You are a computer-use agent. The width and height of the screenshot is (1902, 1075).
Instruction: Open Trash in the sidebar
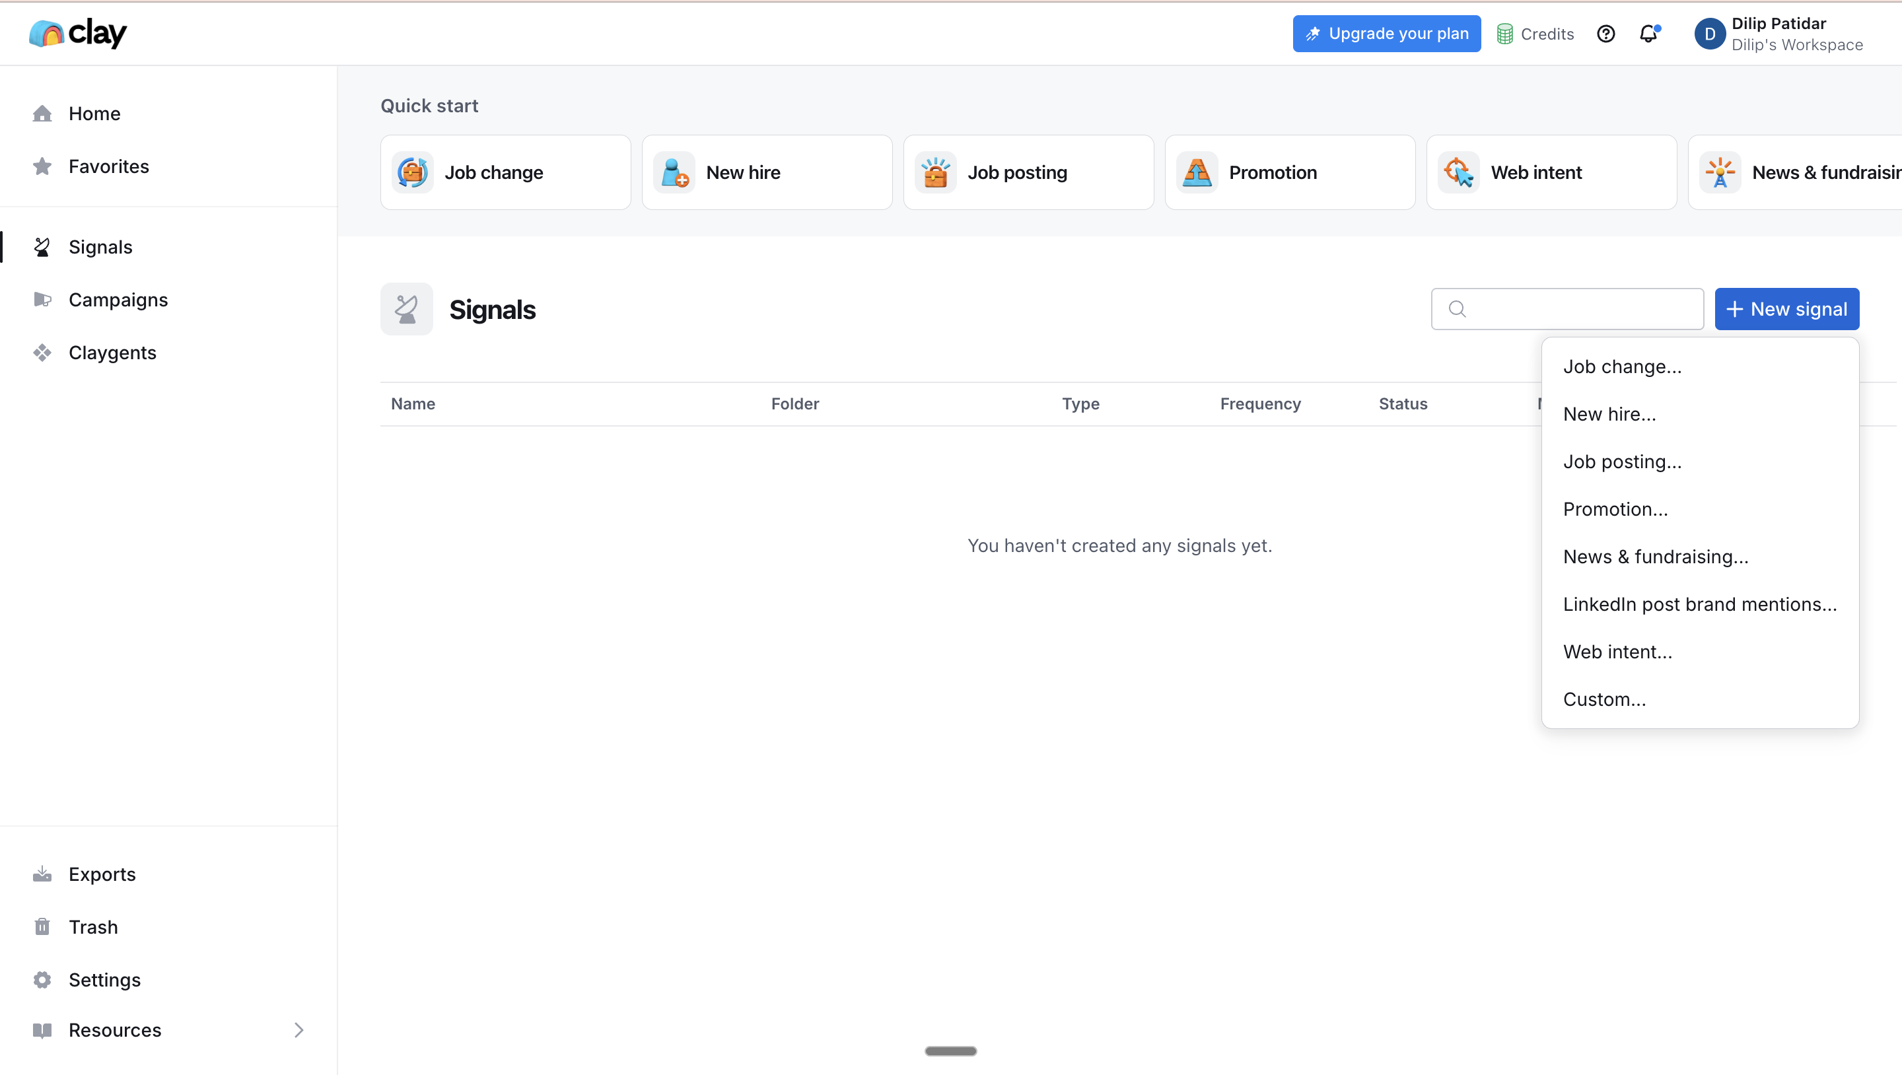[x=93, y=926]
